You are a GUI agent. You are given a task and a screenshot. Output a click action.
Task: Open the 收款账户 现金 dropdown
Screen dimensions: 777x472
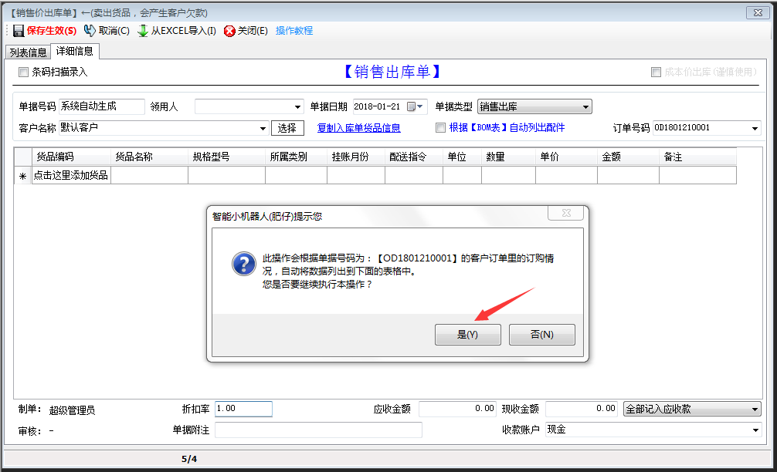tap(755, 430)
